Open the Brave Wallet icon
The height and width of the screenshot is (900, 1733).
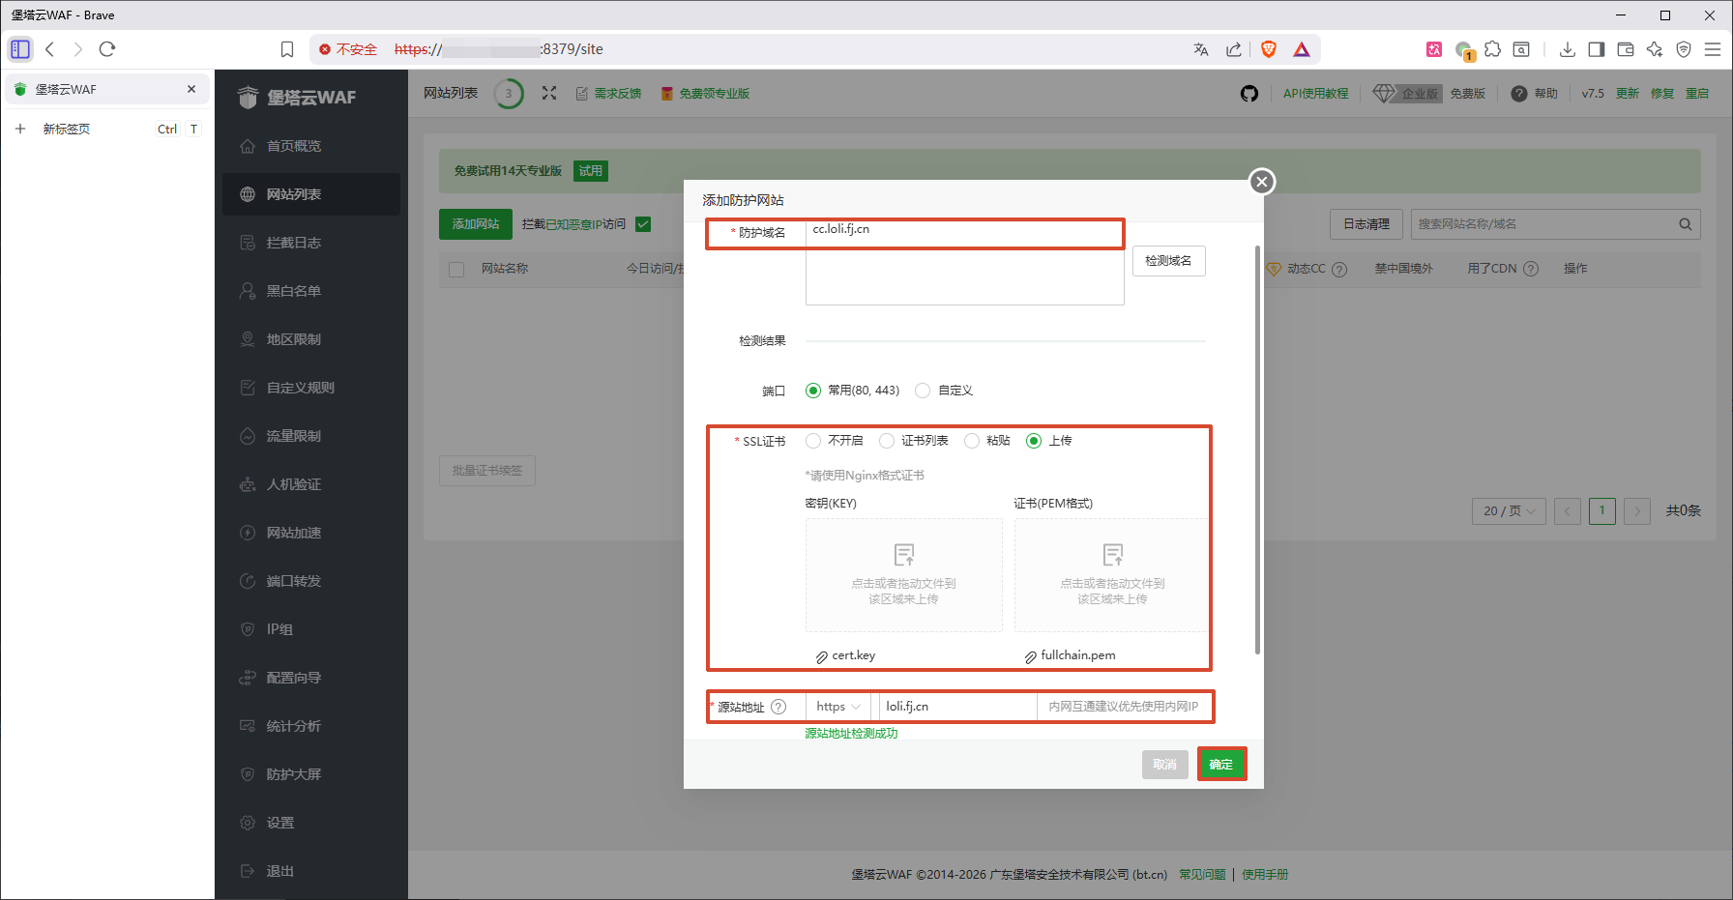pyautogui.click(x=1626, y=49)
